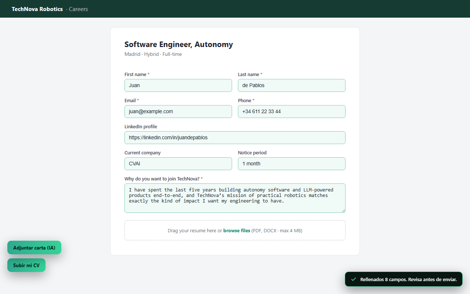Click the Email label
This screenshot has width=470, height=294.
point(131,100)
